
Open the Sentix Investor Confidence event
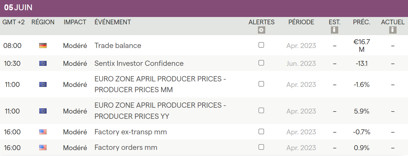pyautogui.click(x=139, y=64)
